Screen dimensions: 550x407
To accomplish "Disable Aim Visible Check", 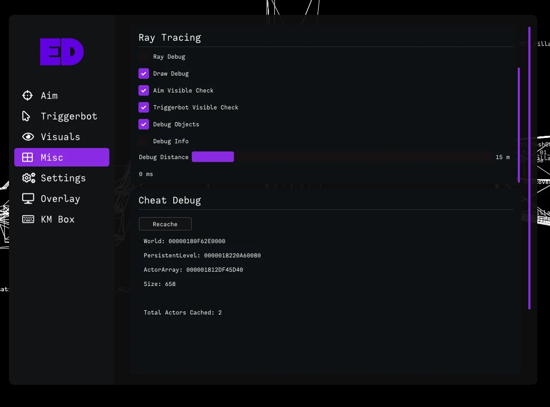I will point(144,90).
